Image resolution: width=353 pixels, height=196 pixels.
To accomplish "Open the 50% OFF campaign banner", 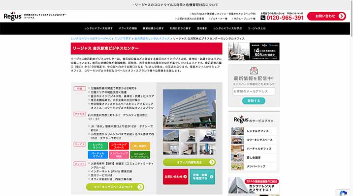I will click(254, 51).
